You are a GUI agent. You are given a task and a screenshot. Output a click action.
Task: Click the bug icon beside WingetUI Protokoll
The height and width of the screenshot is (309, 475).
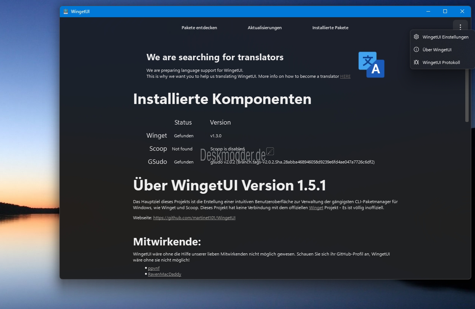pyautogui.click(x=416, y=62)
